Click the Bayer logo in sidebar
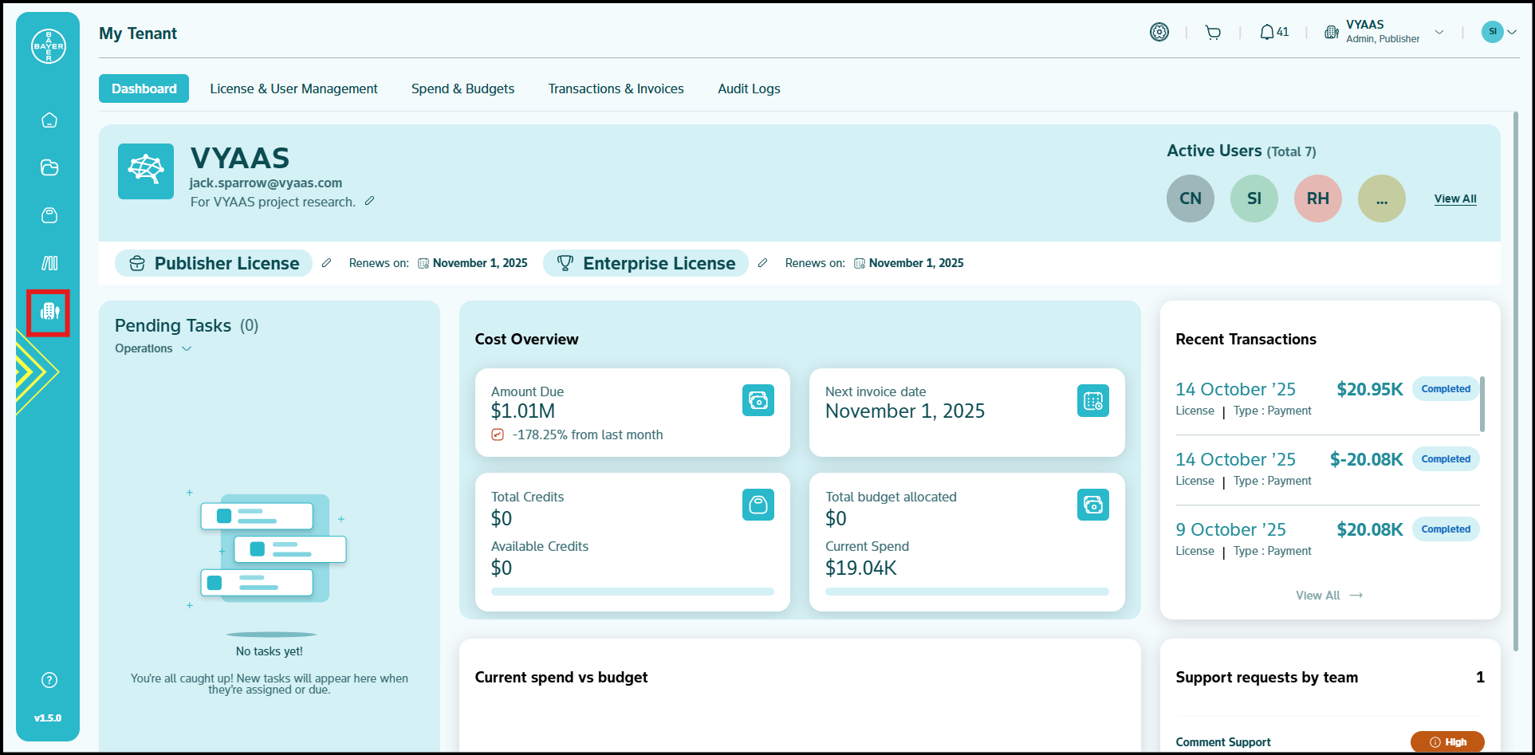Image resolution: width=1535 pixels, height=755 pixels. (x=48, y=46)
